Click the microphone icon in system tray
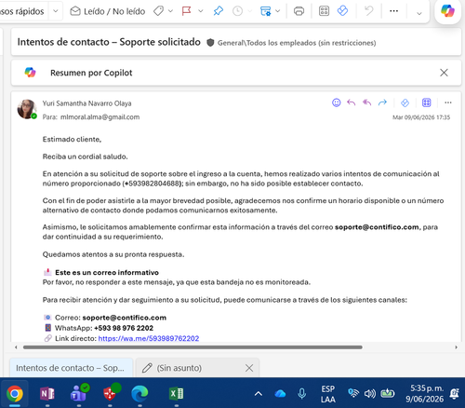 tap(301, 394)
